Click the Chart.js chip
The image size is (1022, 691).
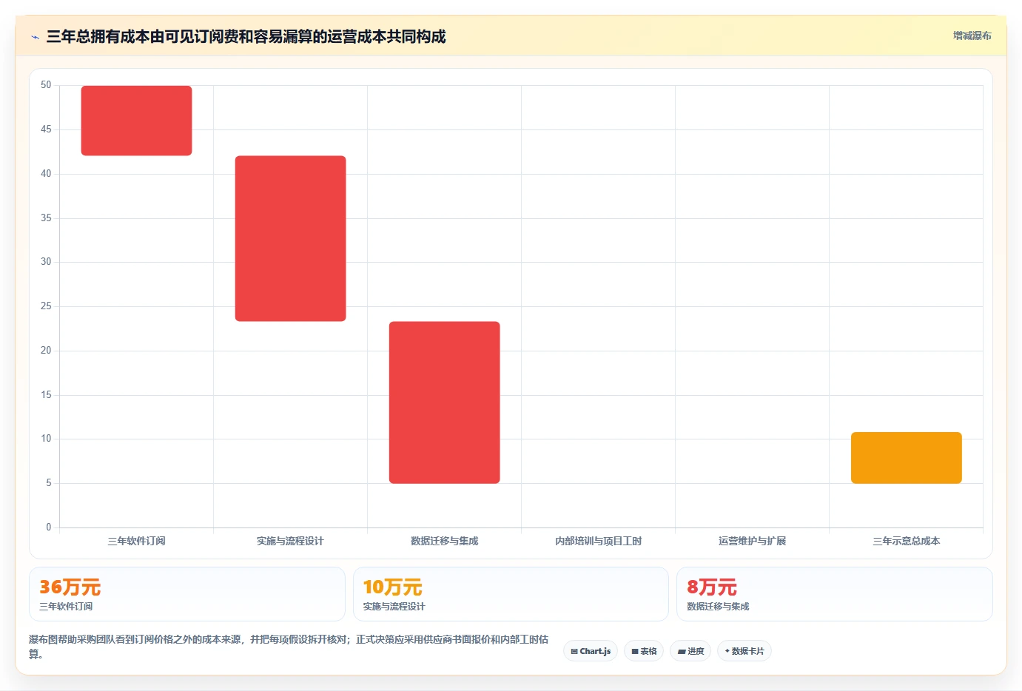tap(591, 651)
